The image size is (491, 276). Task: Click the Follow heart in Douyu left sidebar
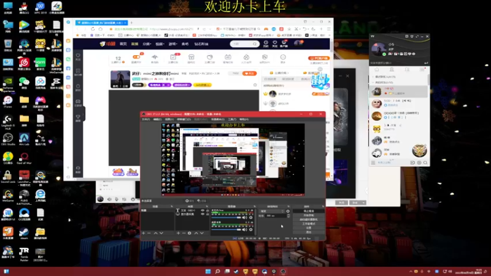point(78,57)
